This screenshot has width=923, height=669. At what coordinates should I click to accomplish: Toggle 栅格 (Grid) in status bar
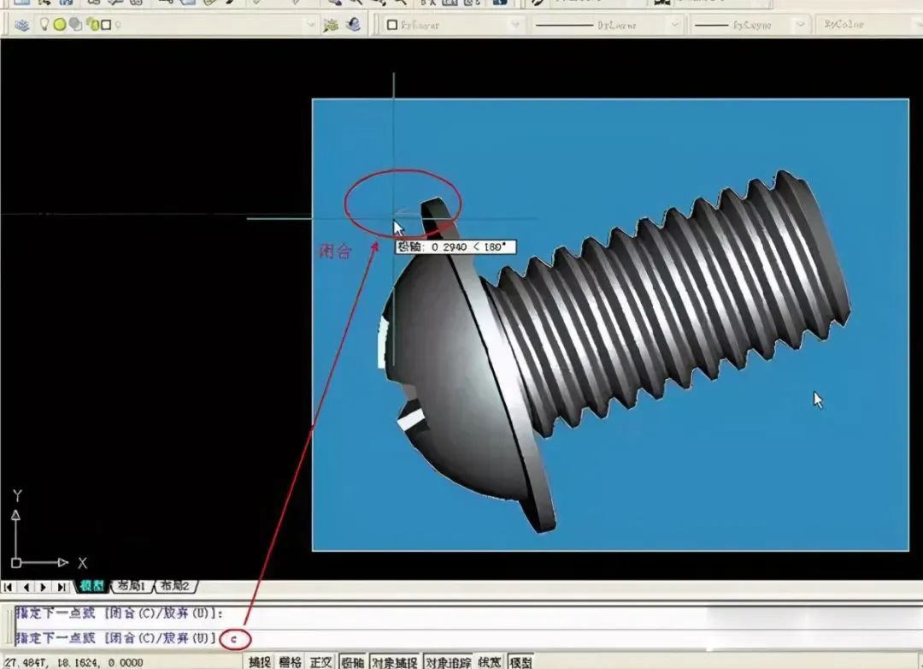pyautogui.click(x=291, y=662)
